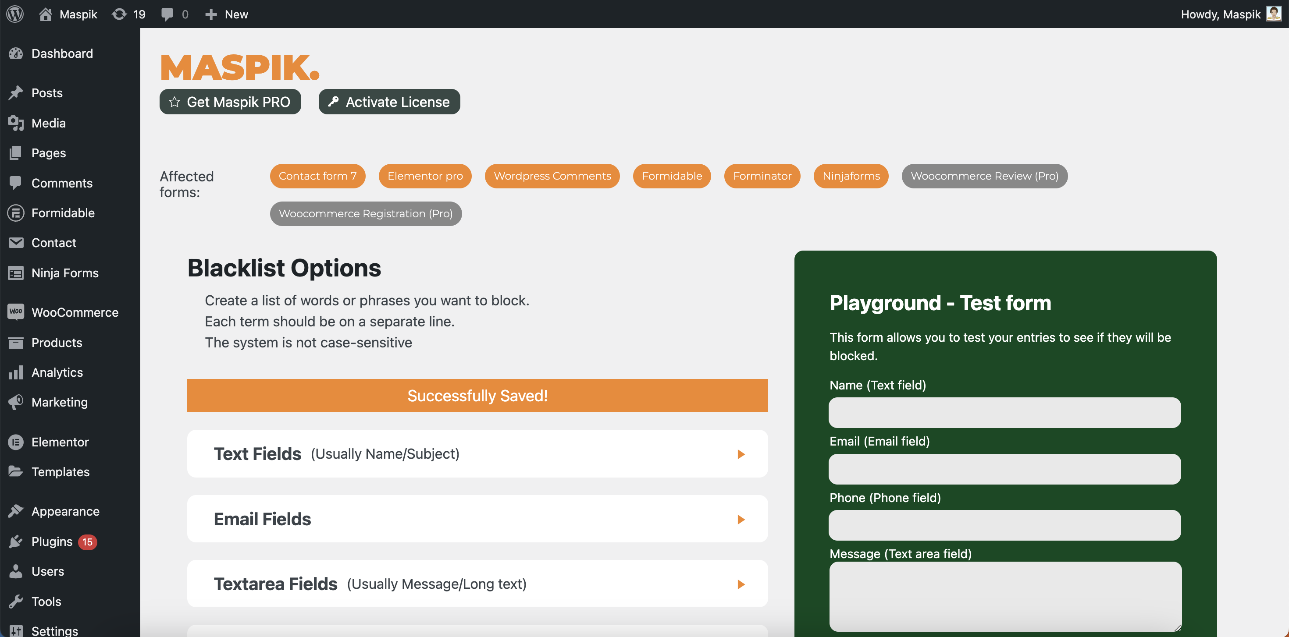The height and width of the screenshot is (637, 1289).
Task: Click the Blacklist Options heading
Action: tap(284, 268)
